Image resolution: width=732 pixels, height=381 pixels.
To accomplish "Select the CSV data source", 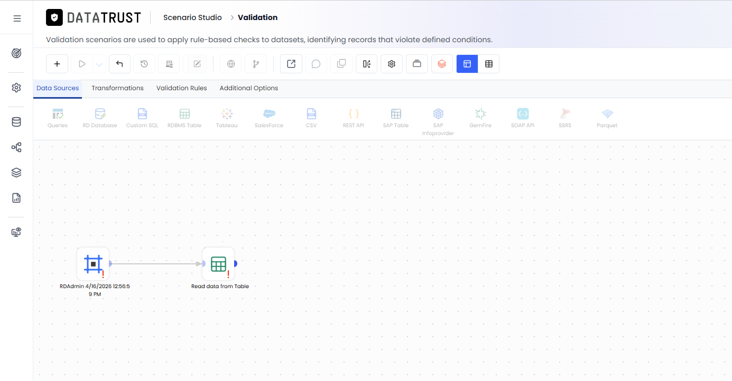I will click(x=311, y=118).
